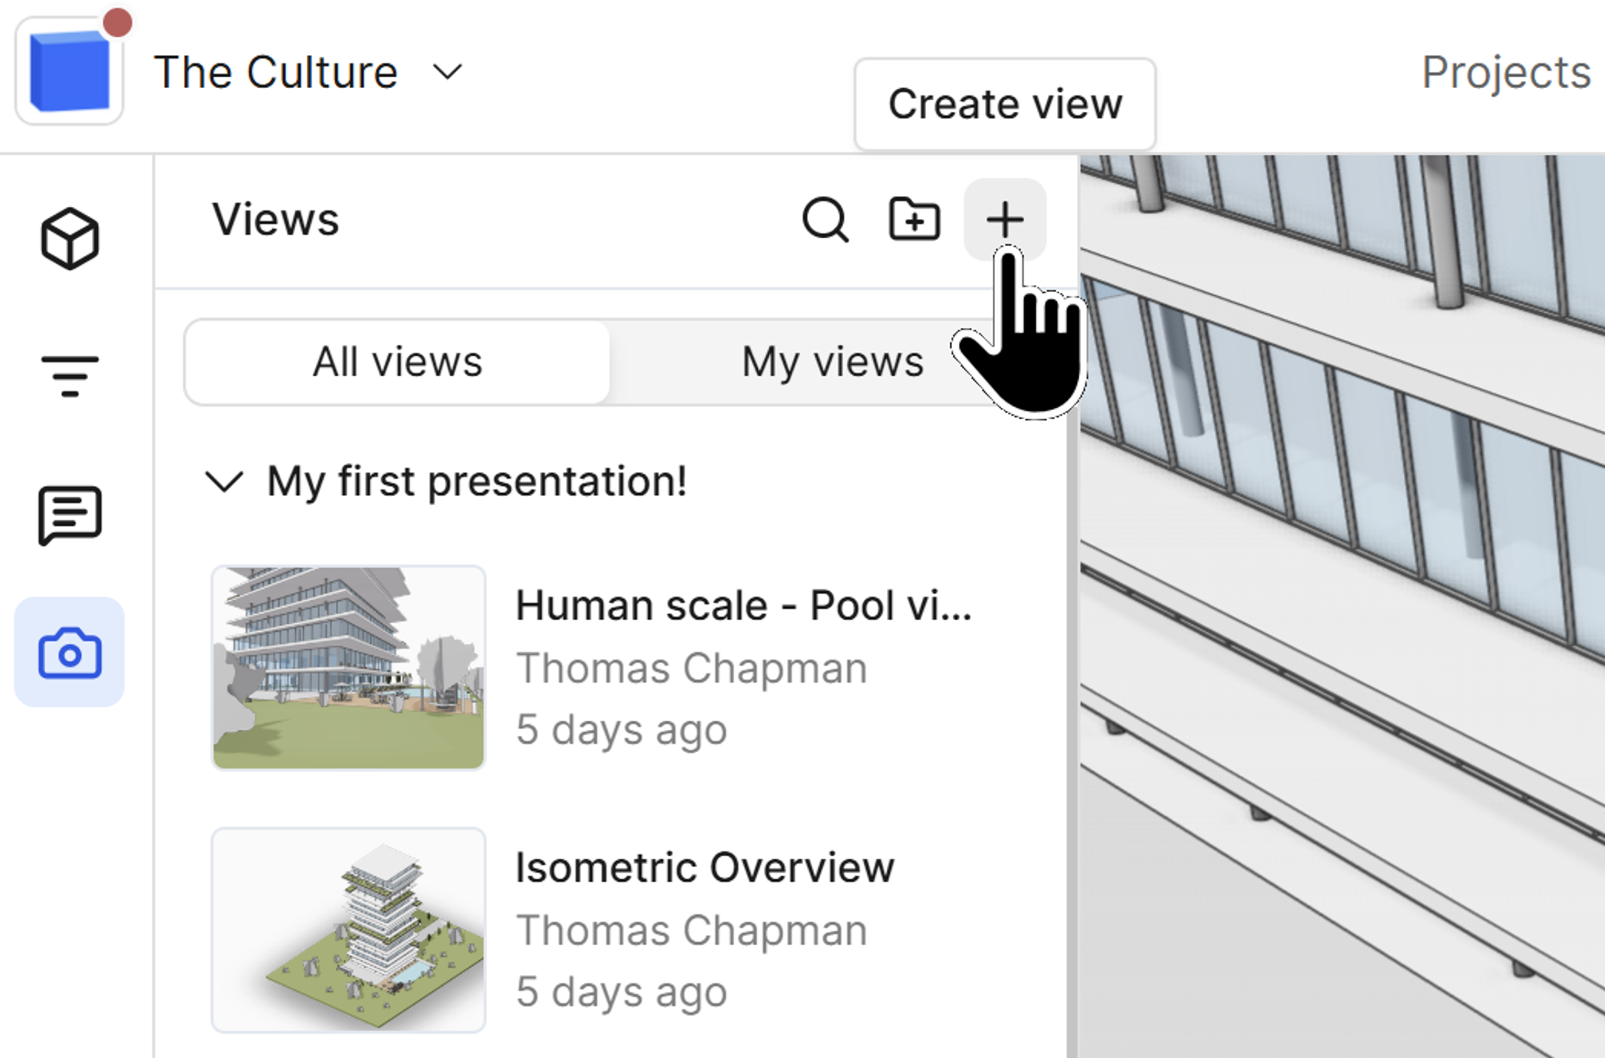Open the Models cube sidebar icon
Image resolution: width=1605 pixels, height=1058 pixels.
(x=69, y=239)
